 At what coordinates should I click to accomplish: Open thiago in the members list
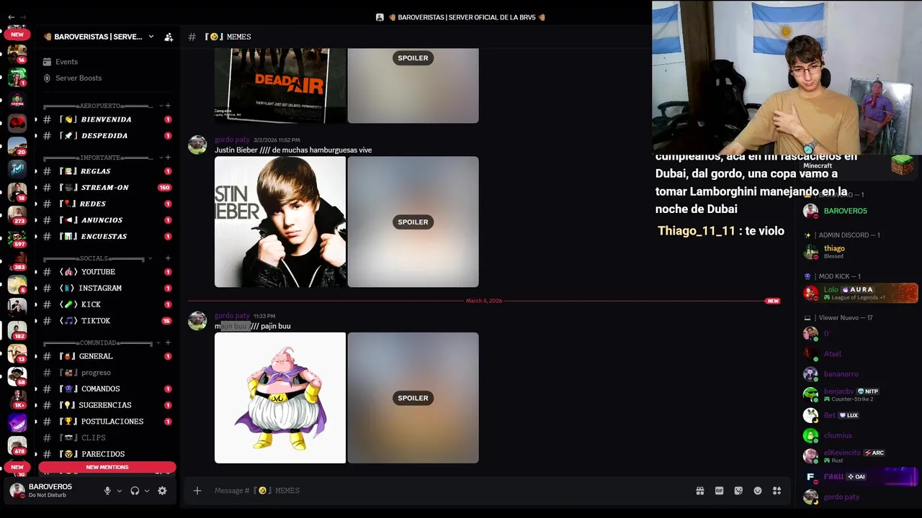click(861, 252)
